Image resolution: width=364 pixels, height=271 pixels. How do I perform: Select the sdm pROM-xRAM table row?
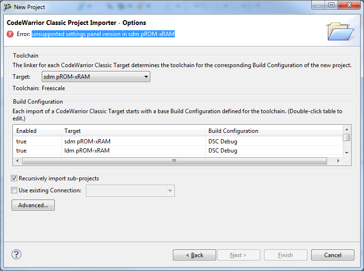click(x=86, y=141)
